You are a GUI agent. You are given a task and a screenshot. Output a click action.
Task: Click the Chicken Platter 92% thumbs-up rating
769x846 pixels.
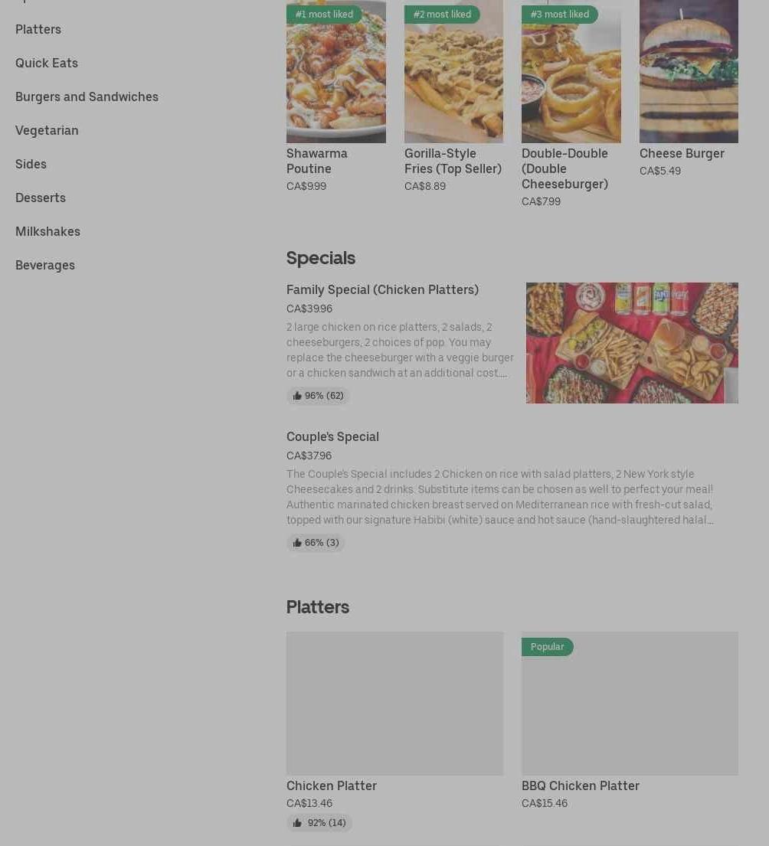[x=319, y=823]
